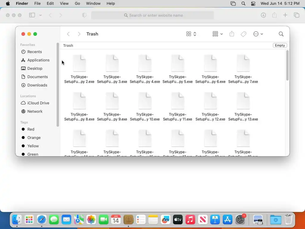The height and width of the screenshot is (229, 305).
Task: Click the Finder search magnifier icon
Action: click(x=281, y=34)
